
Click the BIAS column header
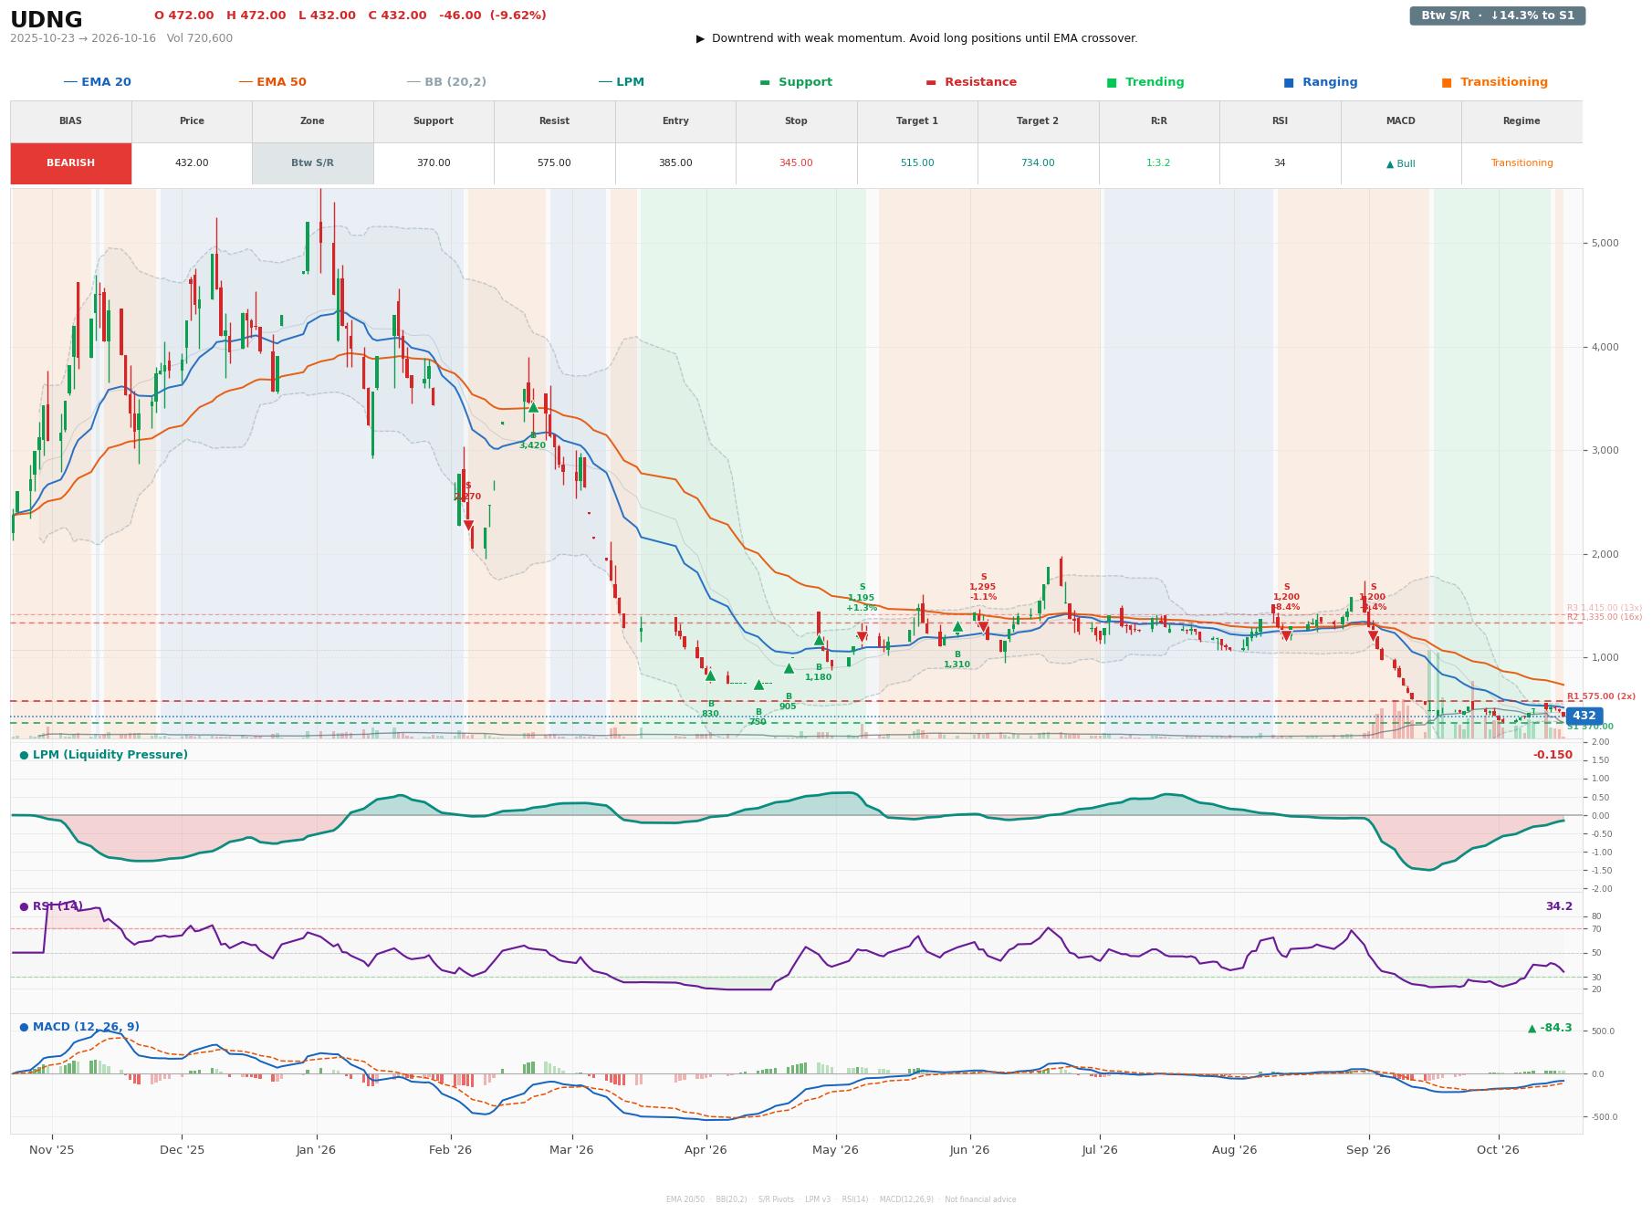[x=71, y=121]
